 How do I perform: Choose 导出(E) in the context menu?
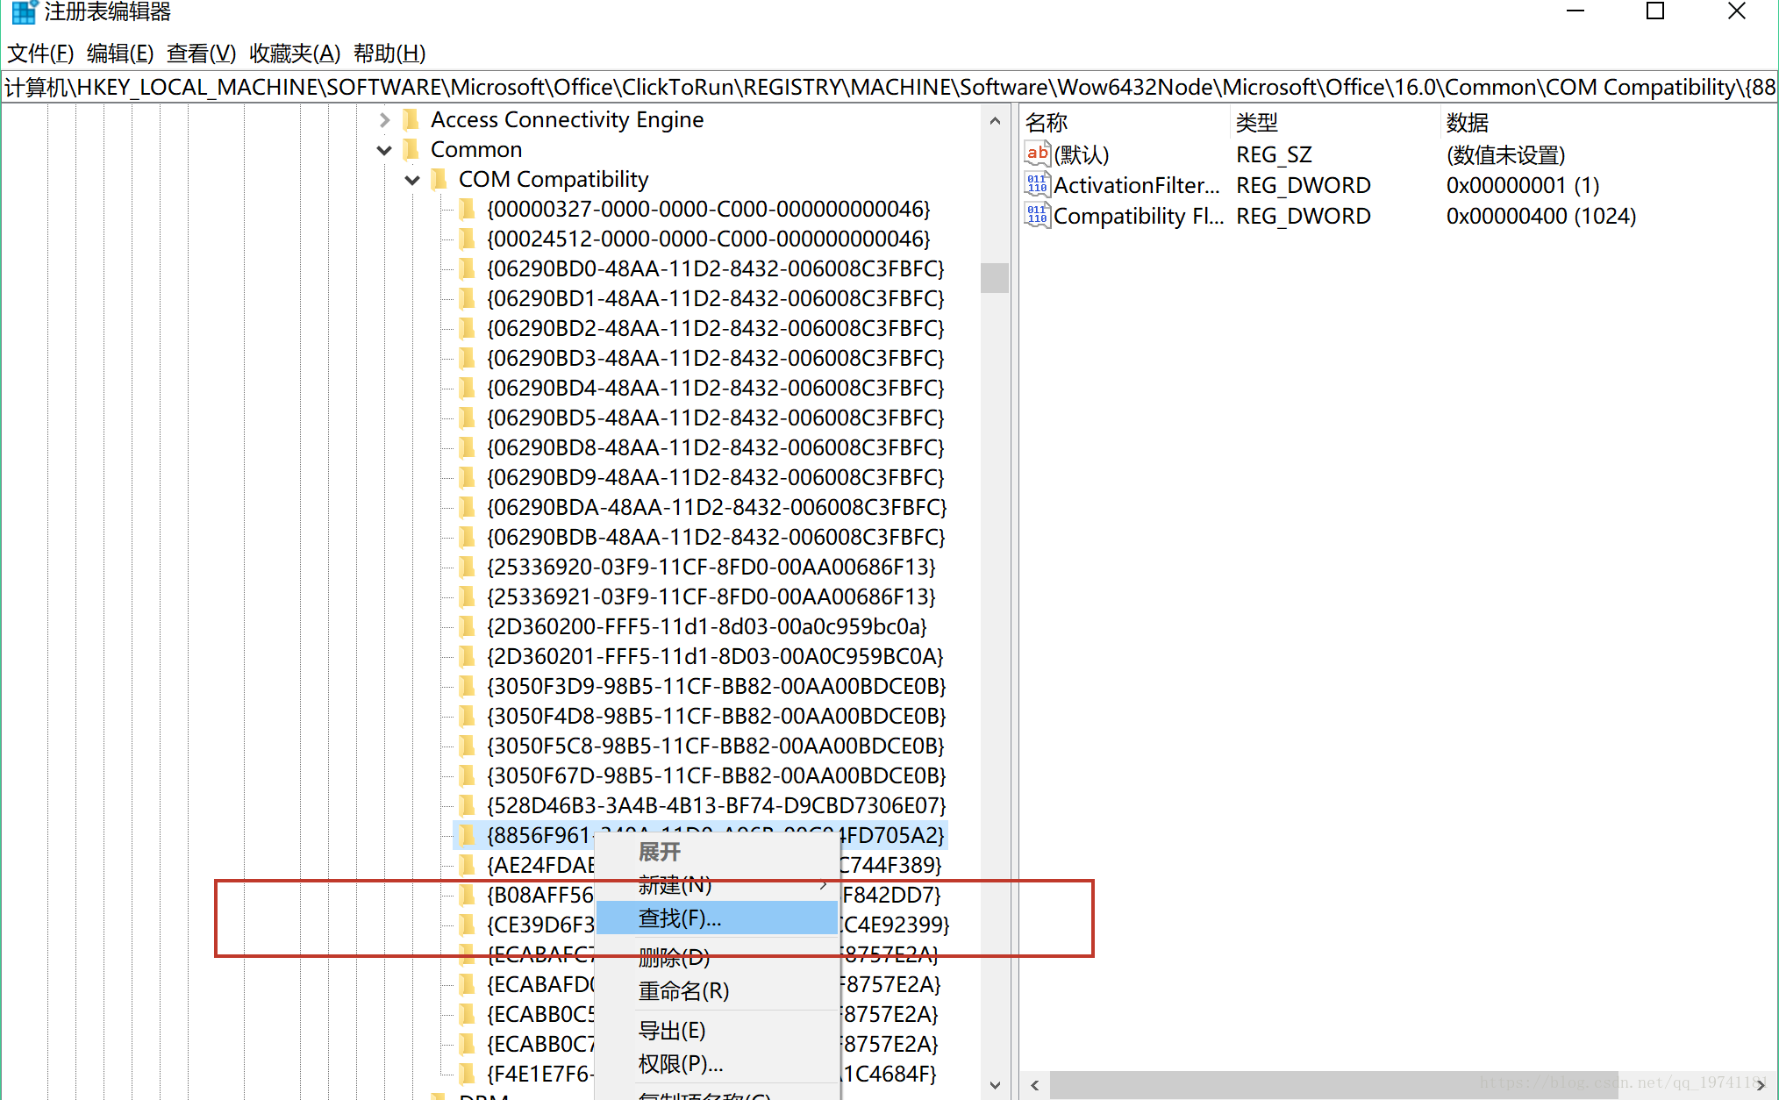717,1031
